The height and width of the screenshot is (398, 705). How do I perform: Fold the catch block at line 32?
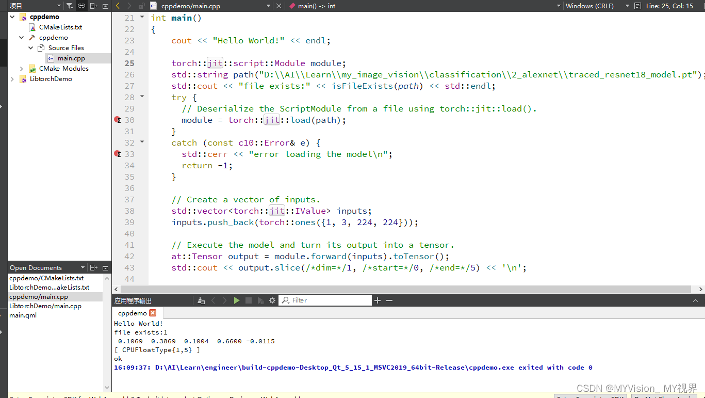tap(142, 142)
